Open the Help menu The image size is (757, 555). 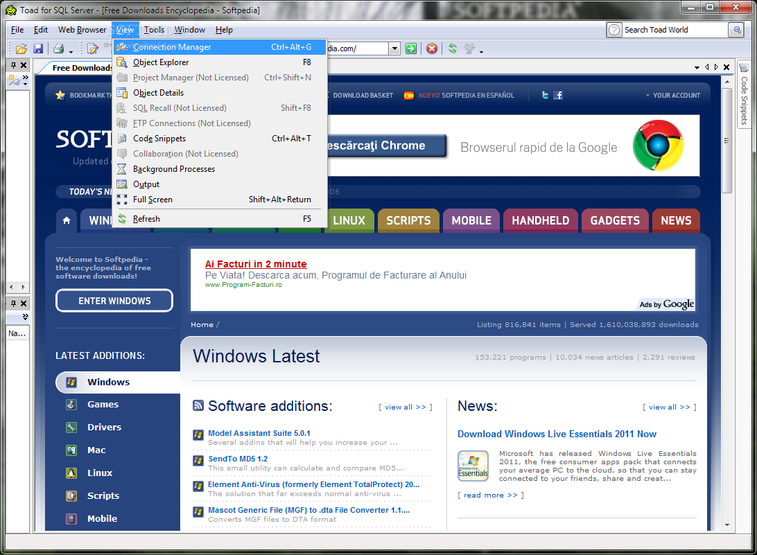tap(224, 30)
